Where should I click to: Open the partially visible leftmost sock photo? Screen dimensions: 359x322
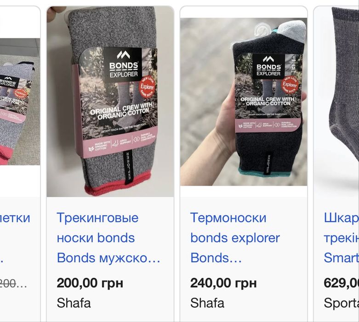pyautogui.click(x=20, y=101)
